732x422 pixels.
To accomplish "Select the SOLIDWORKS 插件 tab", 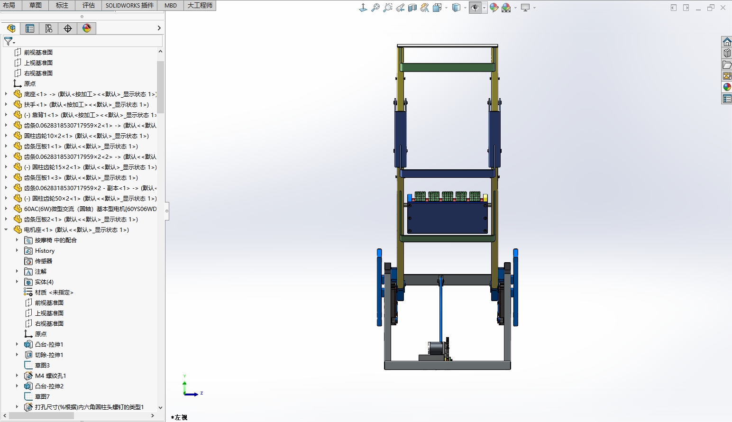I will (129, 5).
